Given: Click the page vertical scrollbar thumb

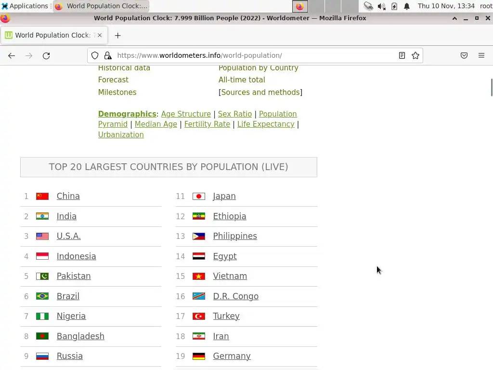Looking at the screenshot, I should pos(492,88).
